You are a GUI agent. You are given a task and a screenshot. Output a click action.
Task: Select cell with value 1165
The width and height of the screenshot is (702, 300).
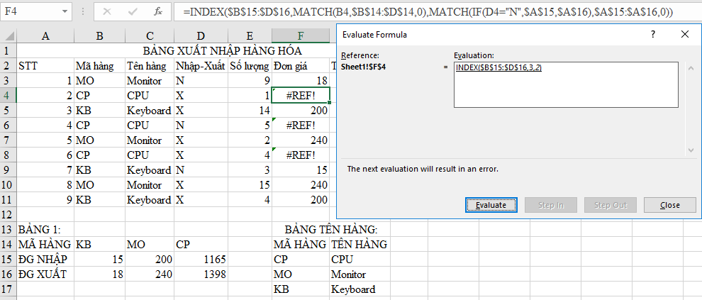[x=201, y=260]
